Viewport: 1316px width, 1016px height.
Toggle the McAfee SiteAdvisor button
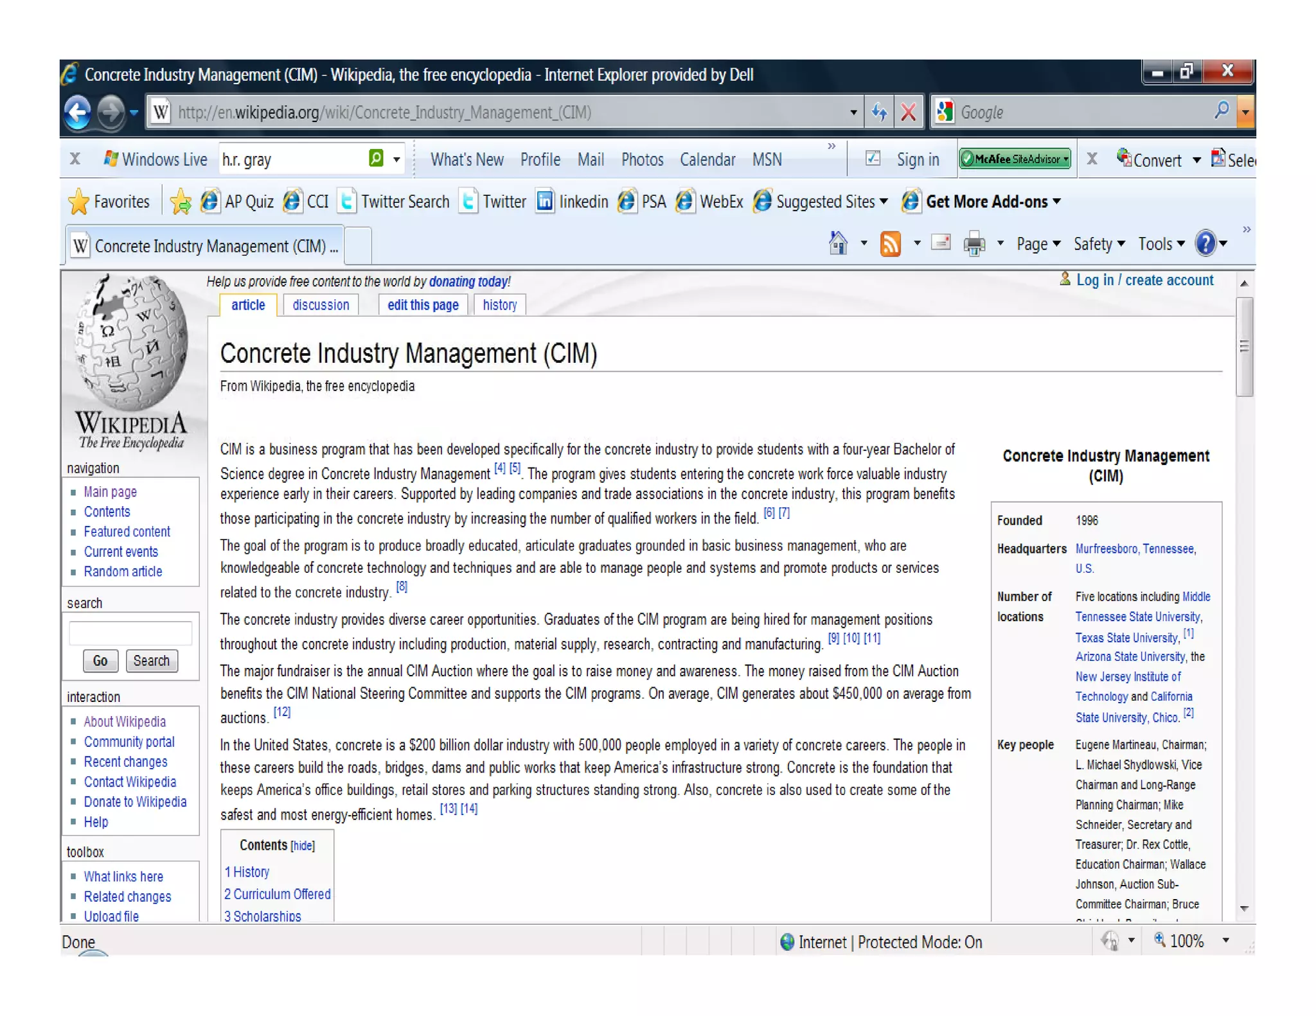(1015, 159)
